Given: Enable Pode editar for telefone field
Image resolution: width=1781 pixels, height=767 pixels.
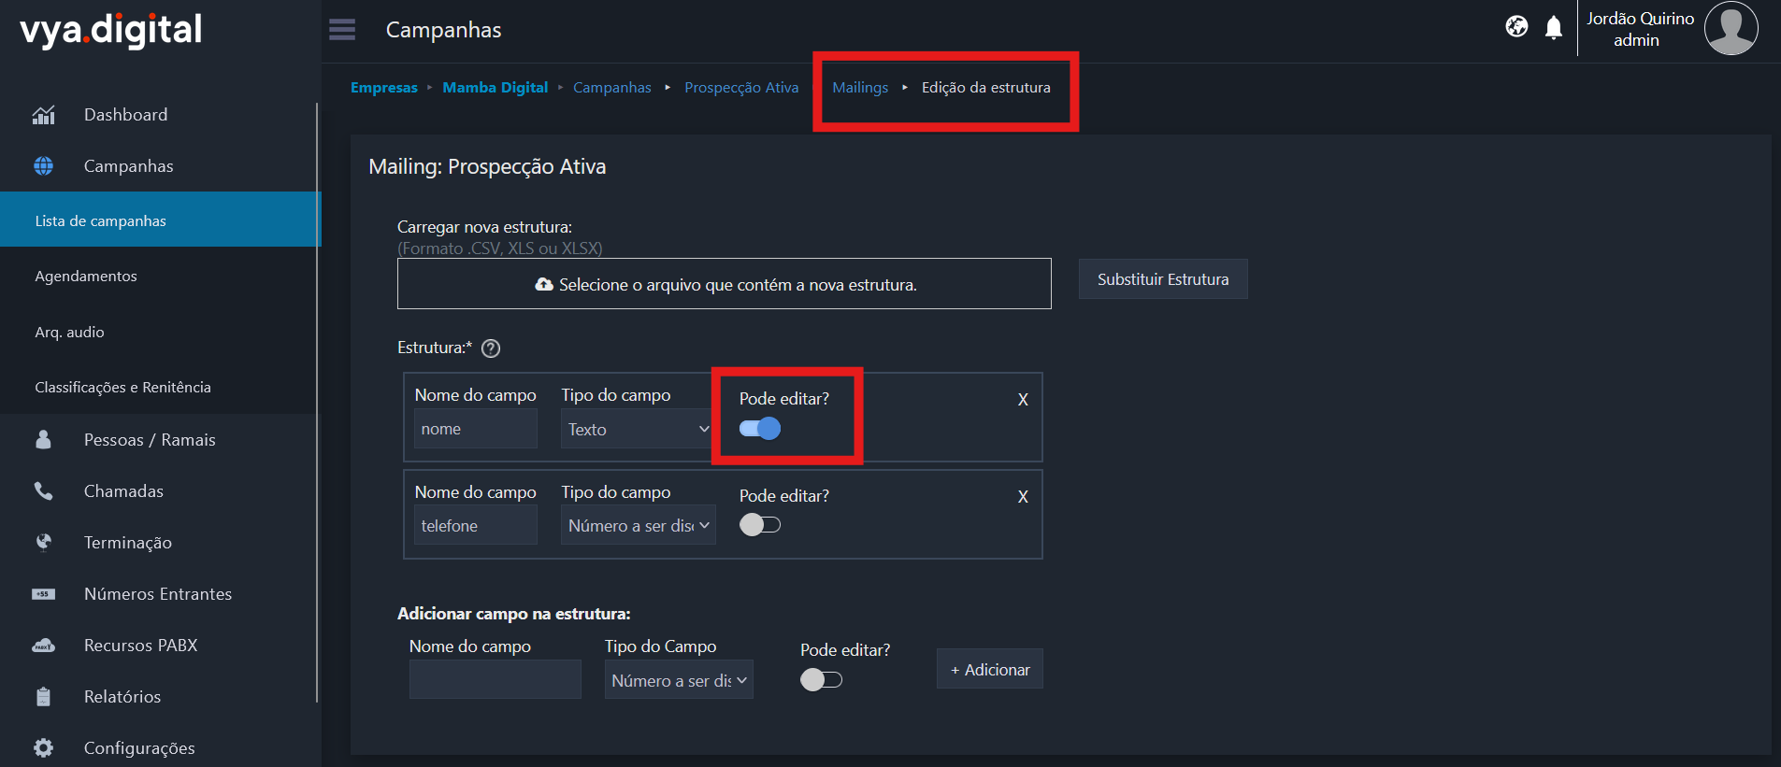Looking at the screenshot, I should [760, 525].
